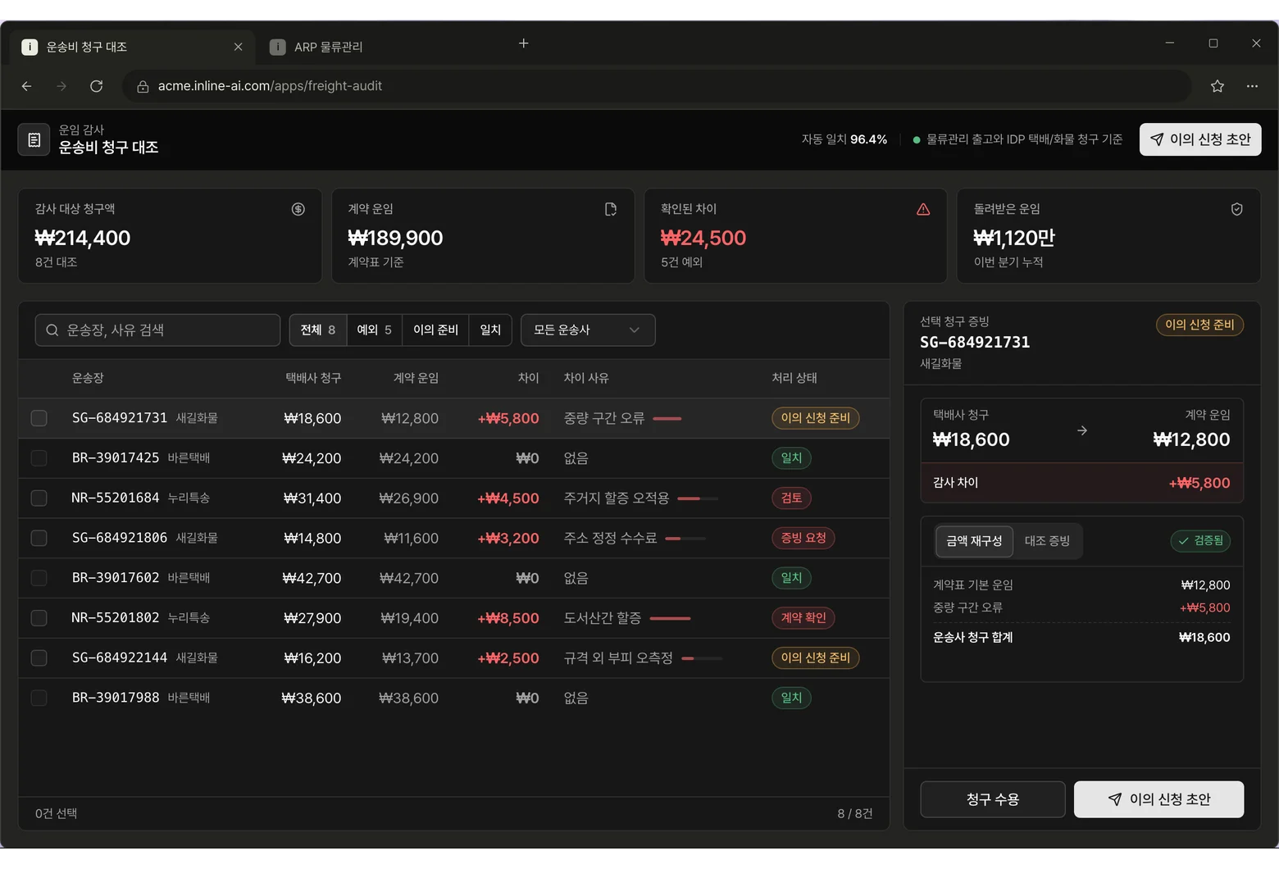Image resolution: width=1279 pixels, height=869 pixels.
Task: Click the site lock icon in the address bar
Action: (x=143, y=86)
